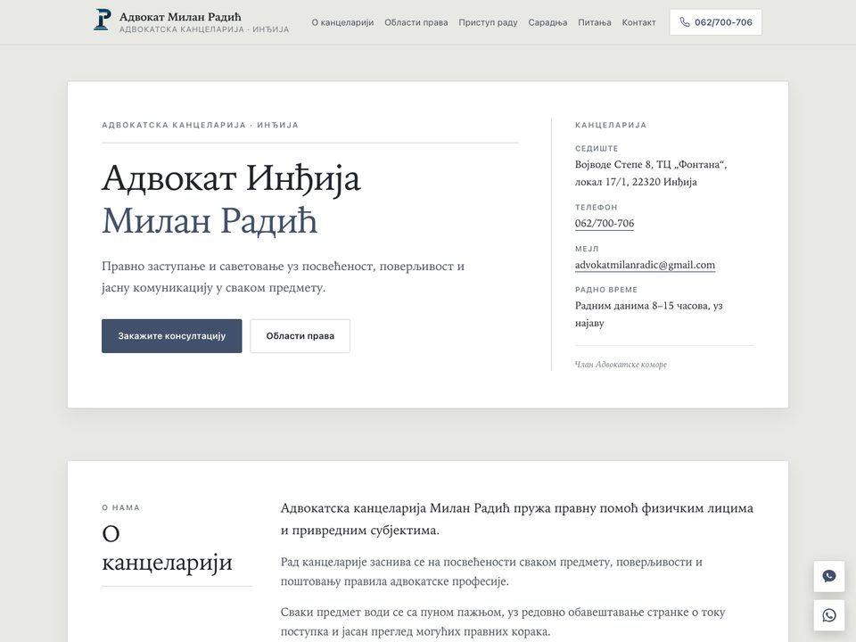Click the large blue 'Милан Радић' heading
This screenshot has height=642, width=856.
(210, 221)
